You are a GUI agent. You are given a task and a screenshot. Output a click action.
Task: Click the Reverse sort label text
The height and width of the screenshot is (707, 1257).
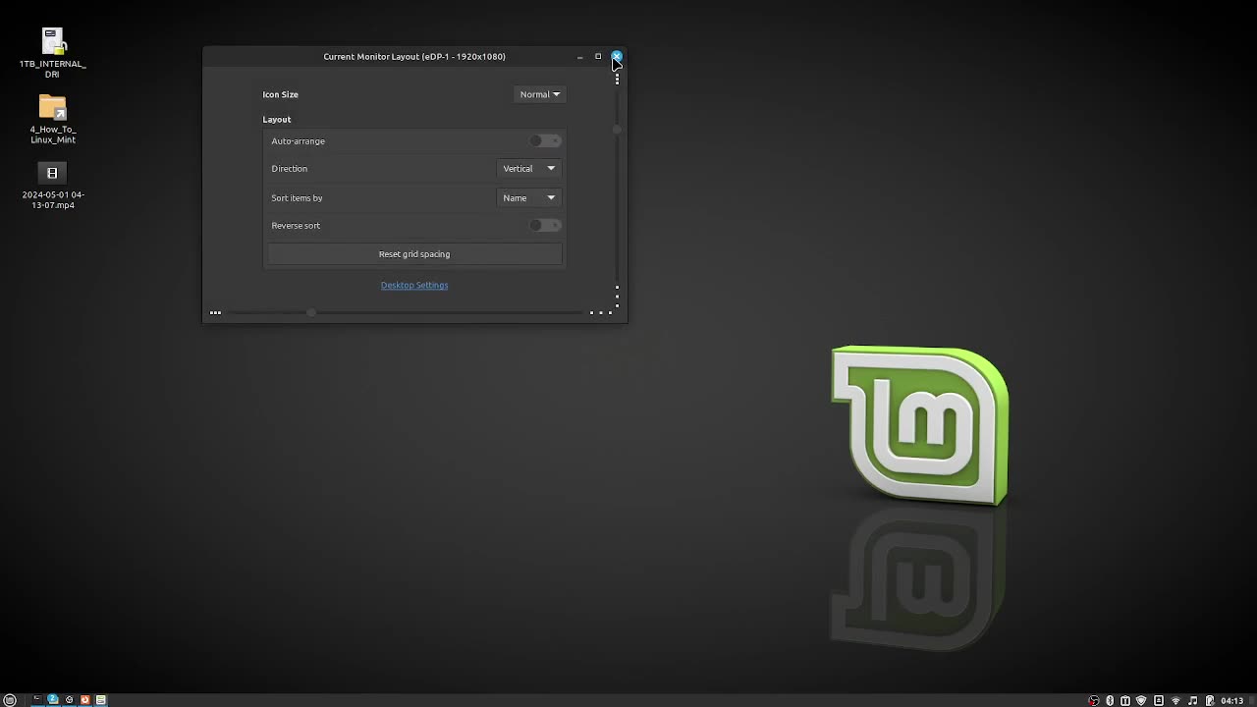[296, 226]
